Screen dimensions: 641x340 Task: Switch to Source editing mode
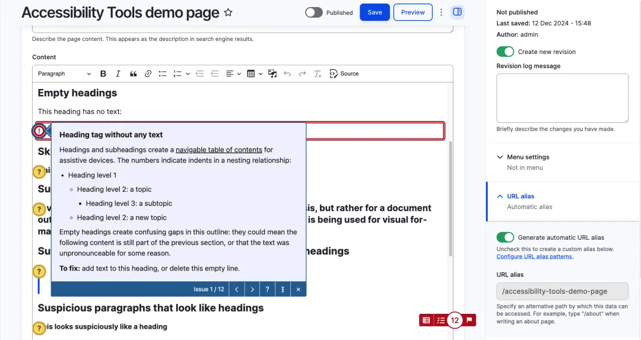point(344,74)
